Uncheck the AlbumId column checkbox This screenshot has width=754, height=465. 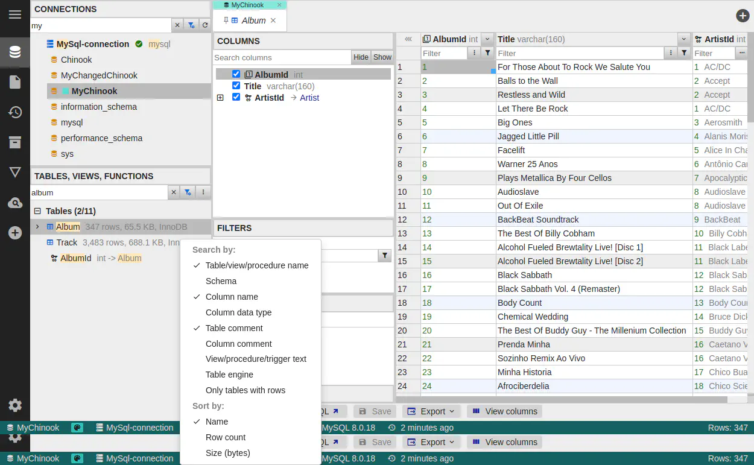[x=236, y=74]
